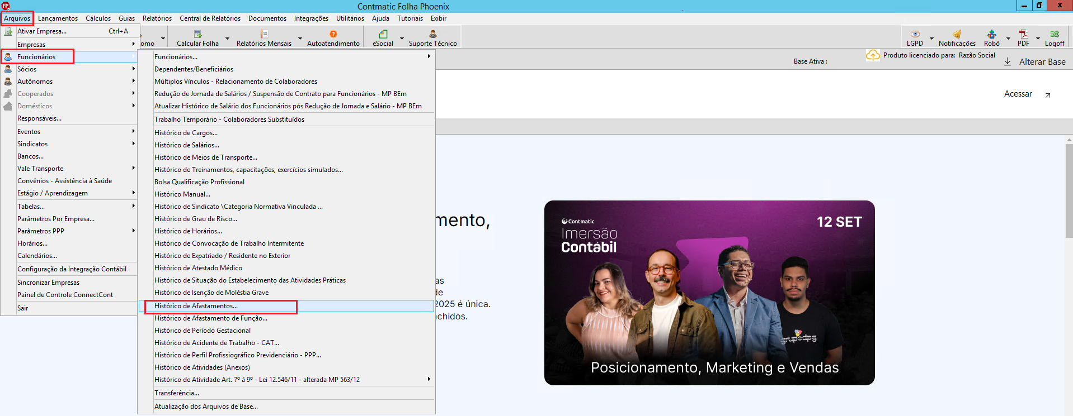Open the Tutoriais menu
The image size is (1073, 416).
click(x=410, y=18)
